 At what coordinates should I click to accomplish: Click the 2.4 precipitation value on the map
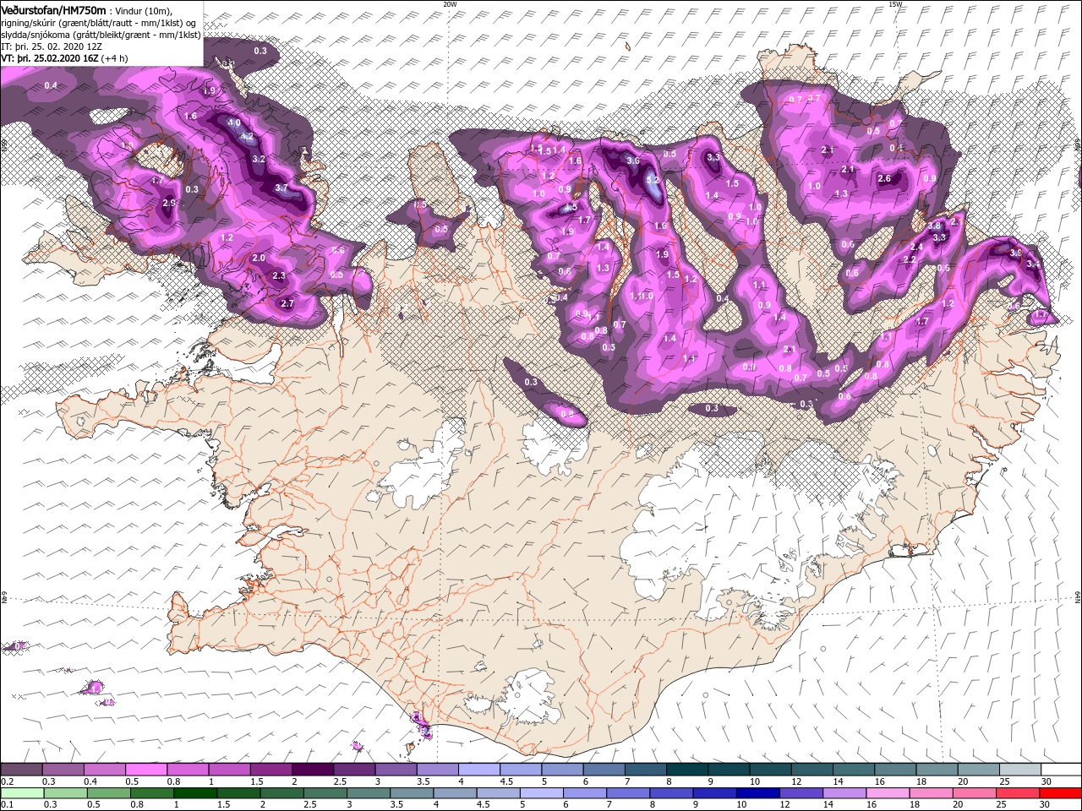pyautogui.click(x=915, y=247)
